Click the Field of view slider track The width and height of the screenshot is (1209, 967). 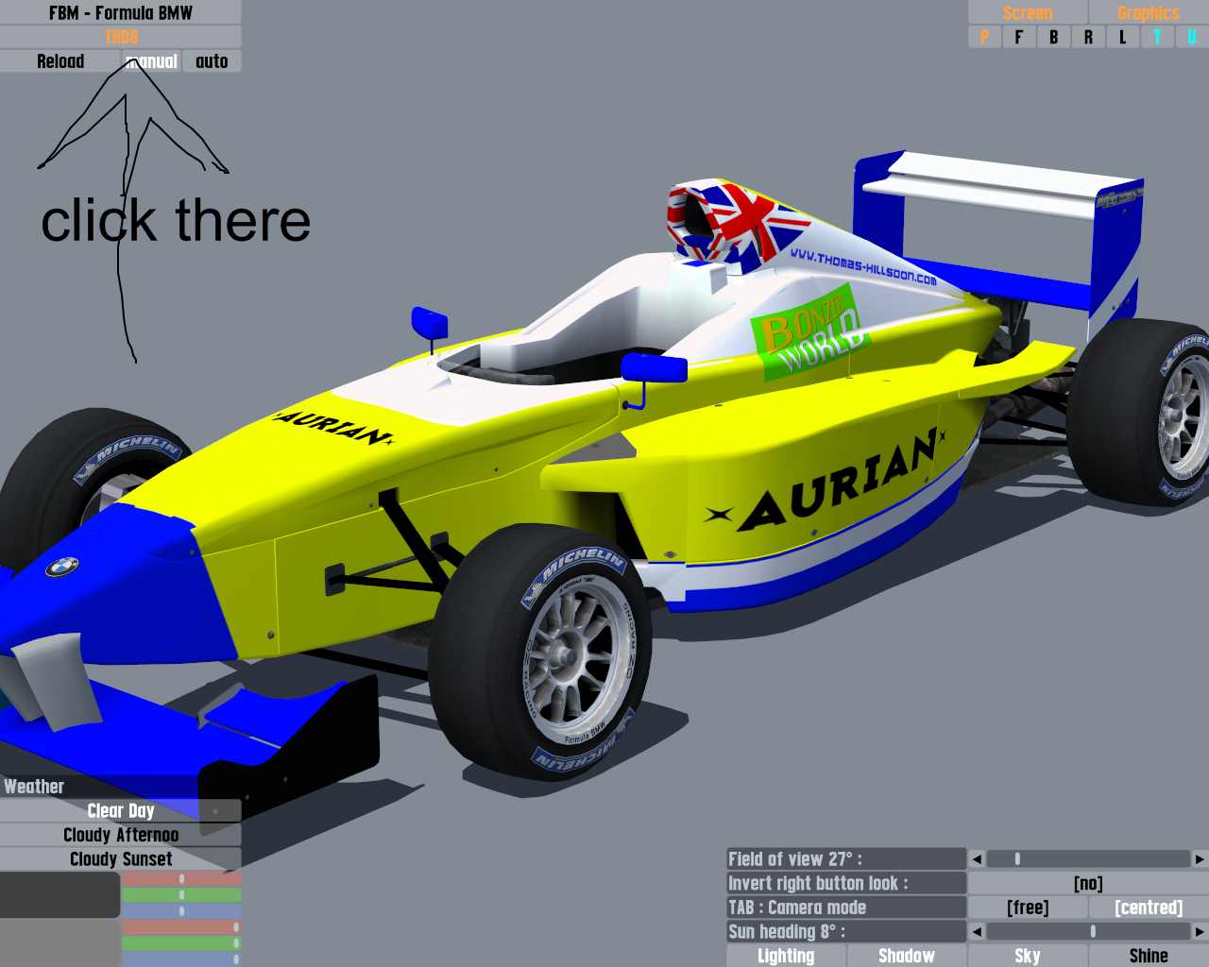(x=1088, y=859)
